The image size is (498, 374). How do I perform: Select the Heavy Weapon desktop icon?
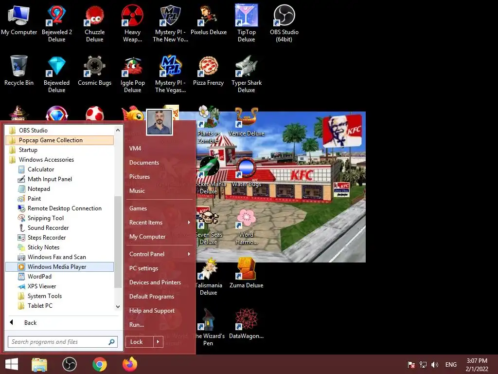(132, 23)
